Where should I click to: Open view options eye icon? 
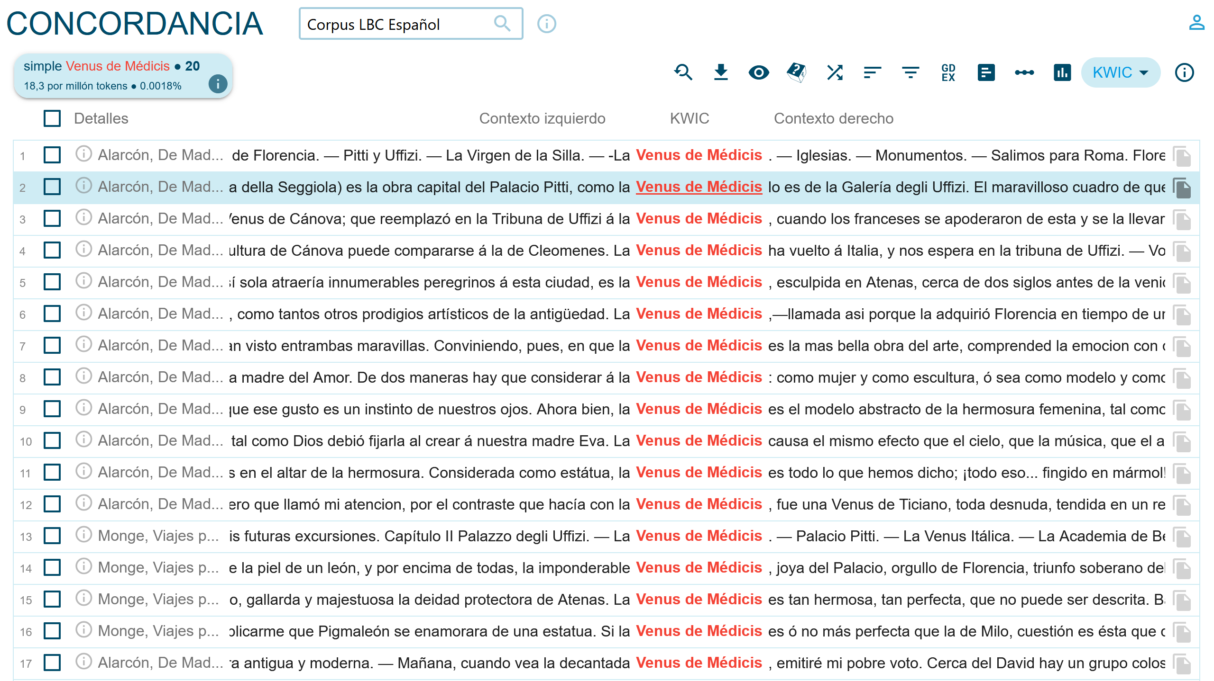759,72
